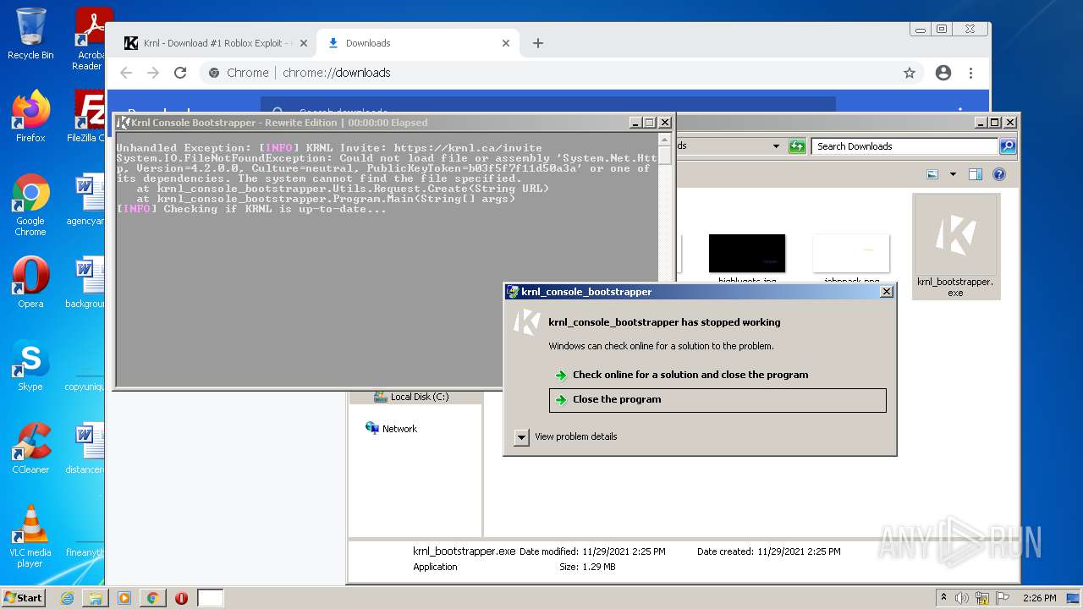Launch Firefox from the desktop
The width and height of the screenshot is (1083, 609).
pyautogui.click(x=30, y=116)
